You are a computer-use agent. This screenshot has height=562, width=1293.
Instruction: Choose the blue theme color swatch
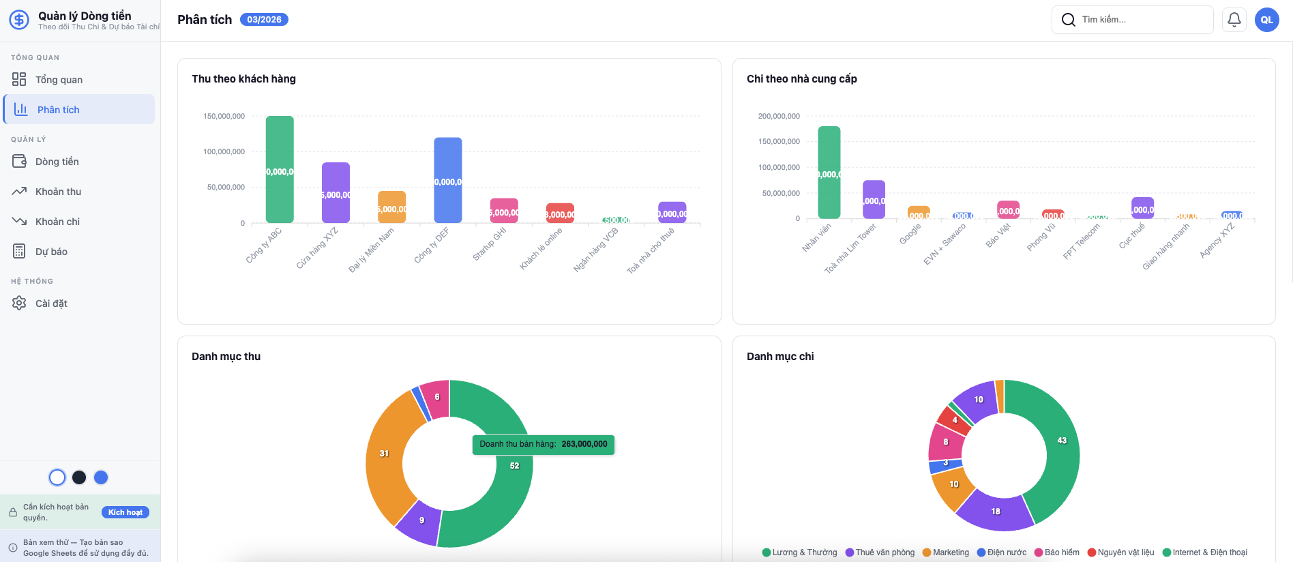pyautogui.click(x=101, y=477)
